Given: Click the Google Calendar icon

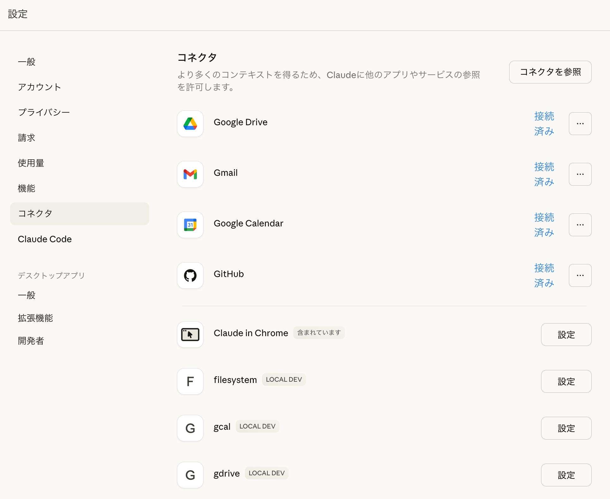Looking at the screenshot, I should click(x=190, y=225).
